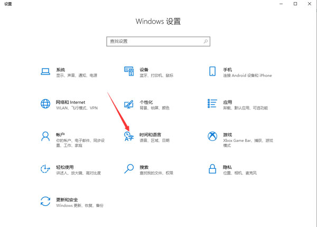
Task: Click into the 查找设置 search field
Action: coord(153,41)
